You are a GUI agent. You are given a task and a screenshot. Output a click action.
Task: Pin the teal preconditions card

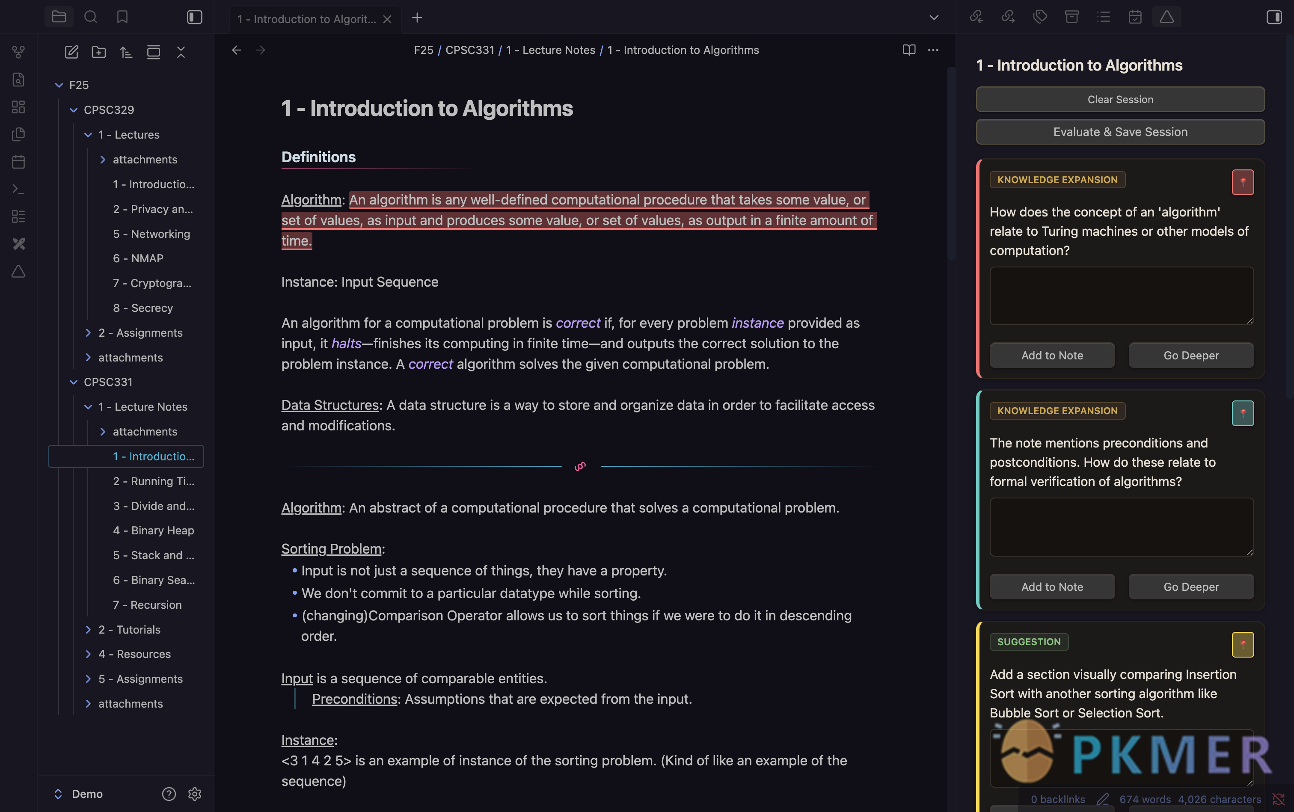tap(1242, 413)
